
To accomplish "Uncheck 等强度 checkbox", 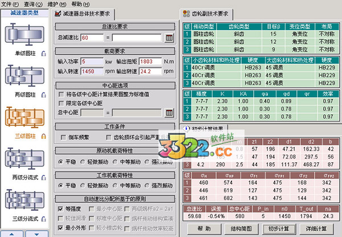I will pyautogui.click(x=60, y=209).
